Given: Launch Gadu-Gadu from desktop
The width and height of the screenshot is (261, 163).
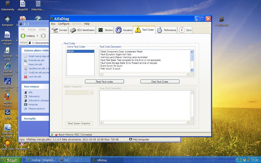Looking at the screenshot, I should point(8,145).
